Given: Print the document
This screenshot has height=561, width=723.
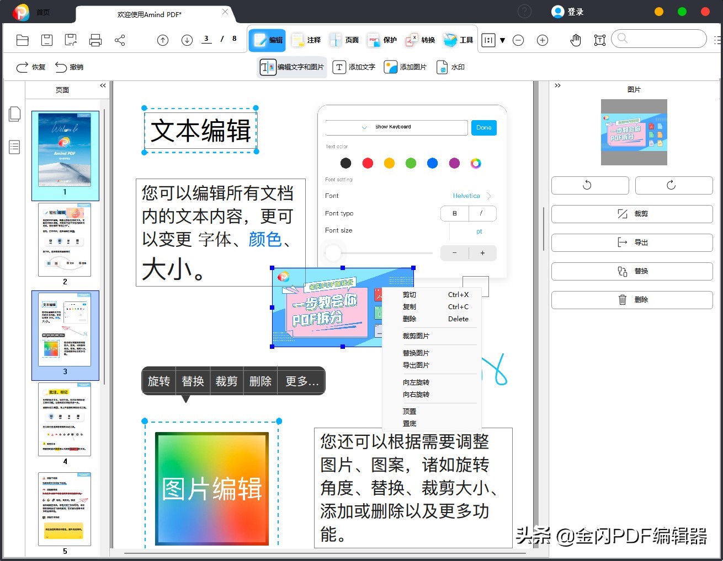Looking at the screenshot, I should click(x=95, y=40).
